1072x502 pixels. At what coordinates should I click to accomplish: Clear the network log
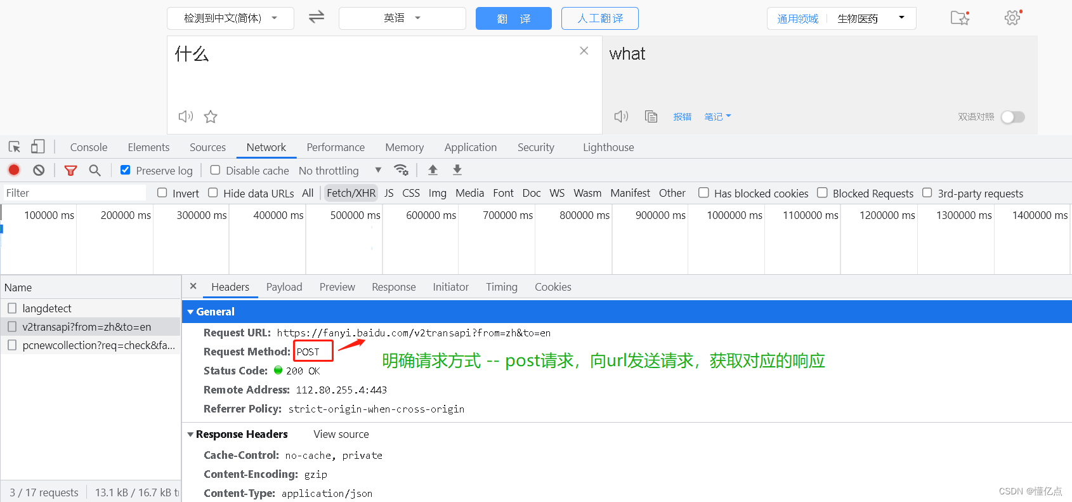39,170
